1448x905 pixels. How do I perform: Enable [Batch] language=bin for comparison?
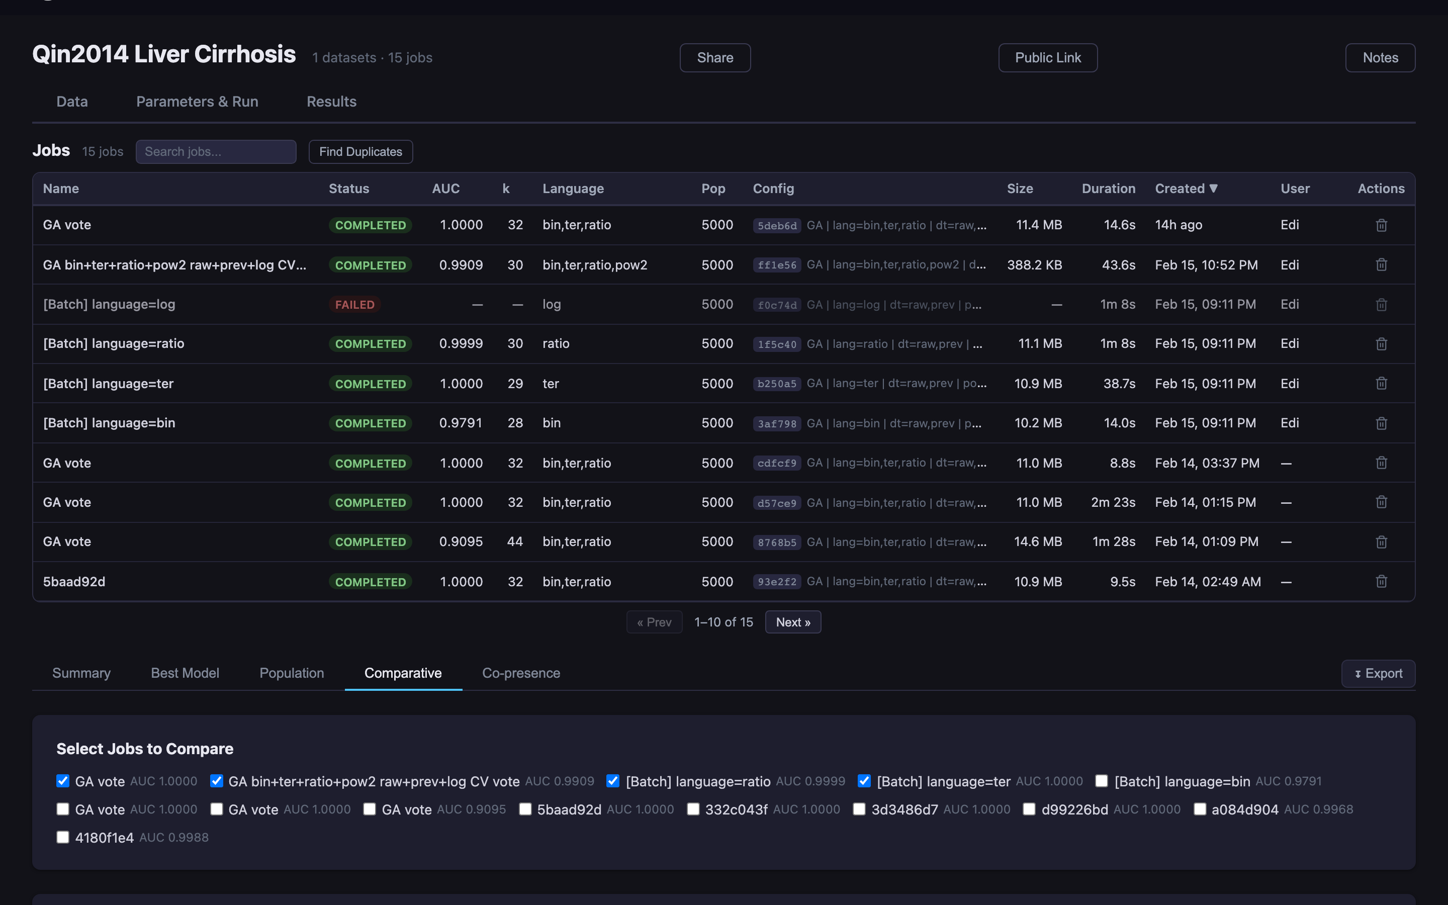click(1101, 781)
